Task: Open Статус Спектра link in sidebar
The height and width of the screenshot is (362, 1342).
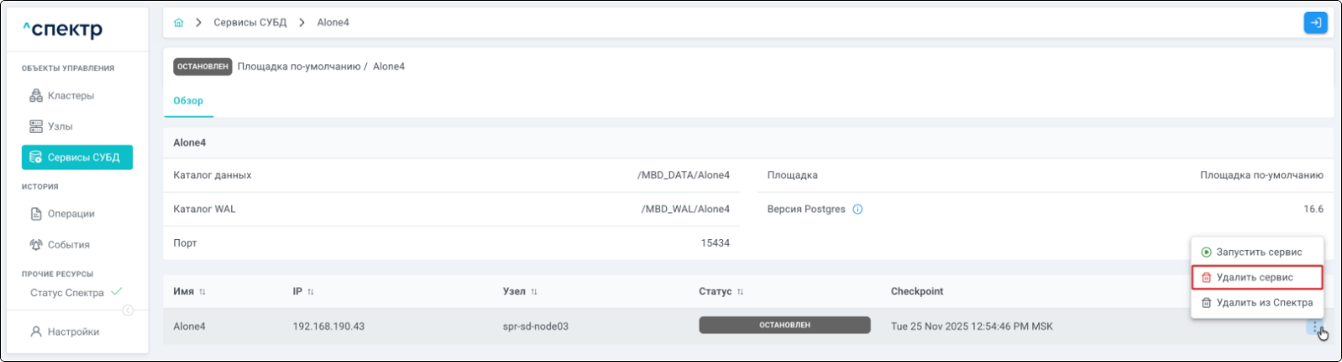Action: click(67, 293)
